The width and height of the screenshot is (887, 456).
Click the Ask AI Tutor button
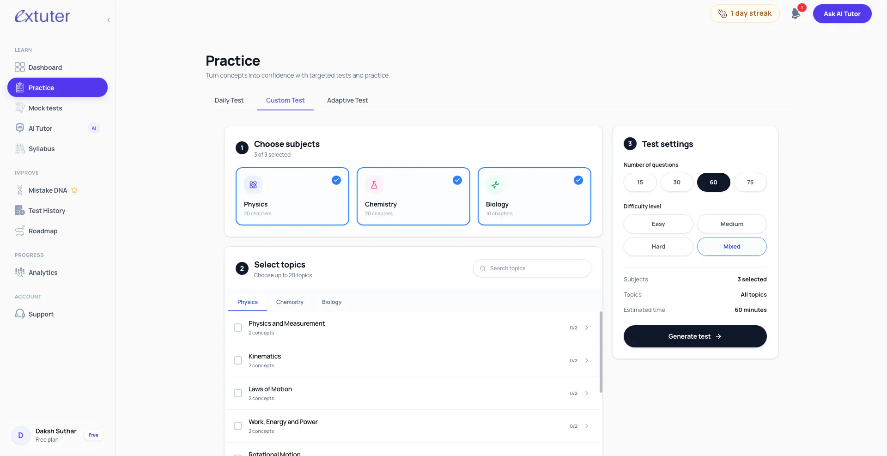click(842, 14)
